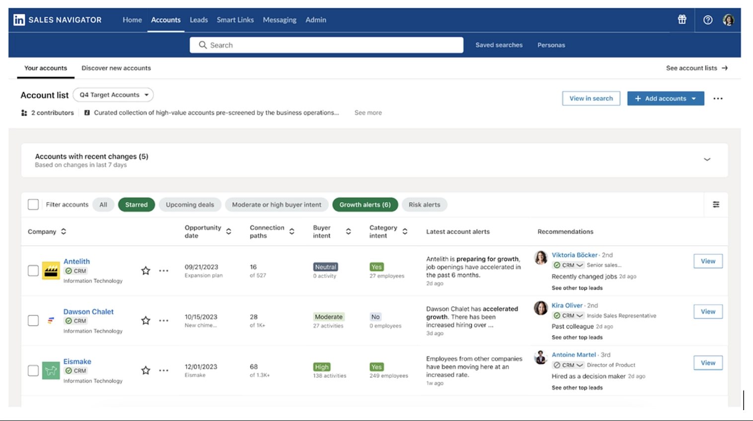Star the Dawson Chalet account
The width and height of the screenshot is (753, 421).
point(146,320)
